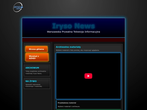Click the Archiwalne materiały heading
This screenshot has height=110, width=147.
point(68,47)
